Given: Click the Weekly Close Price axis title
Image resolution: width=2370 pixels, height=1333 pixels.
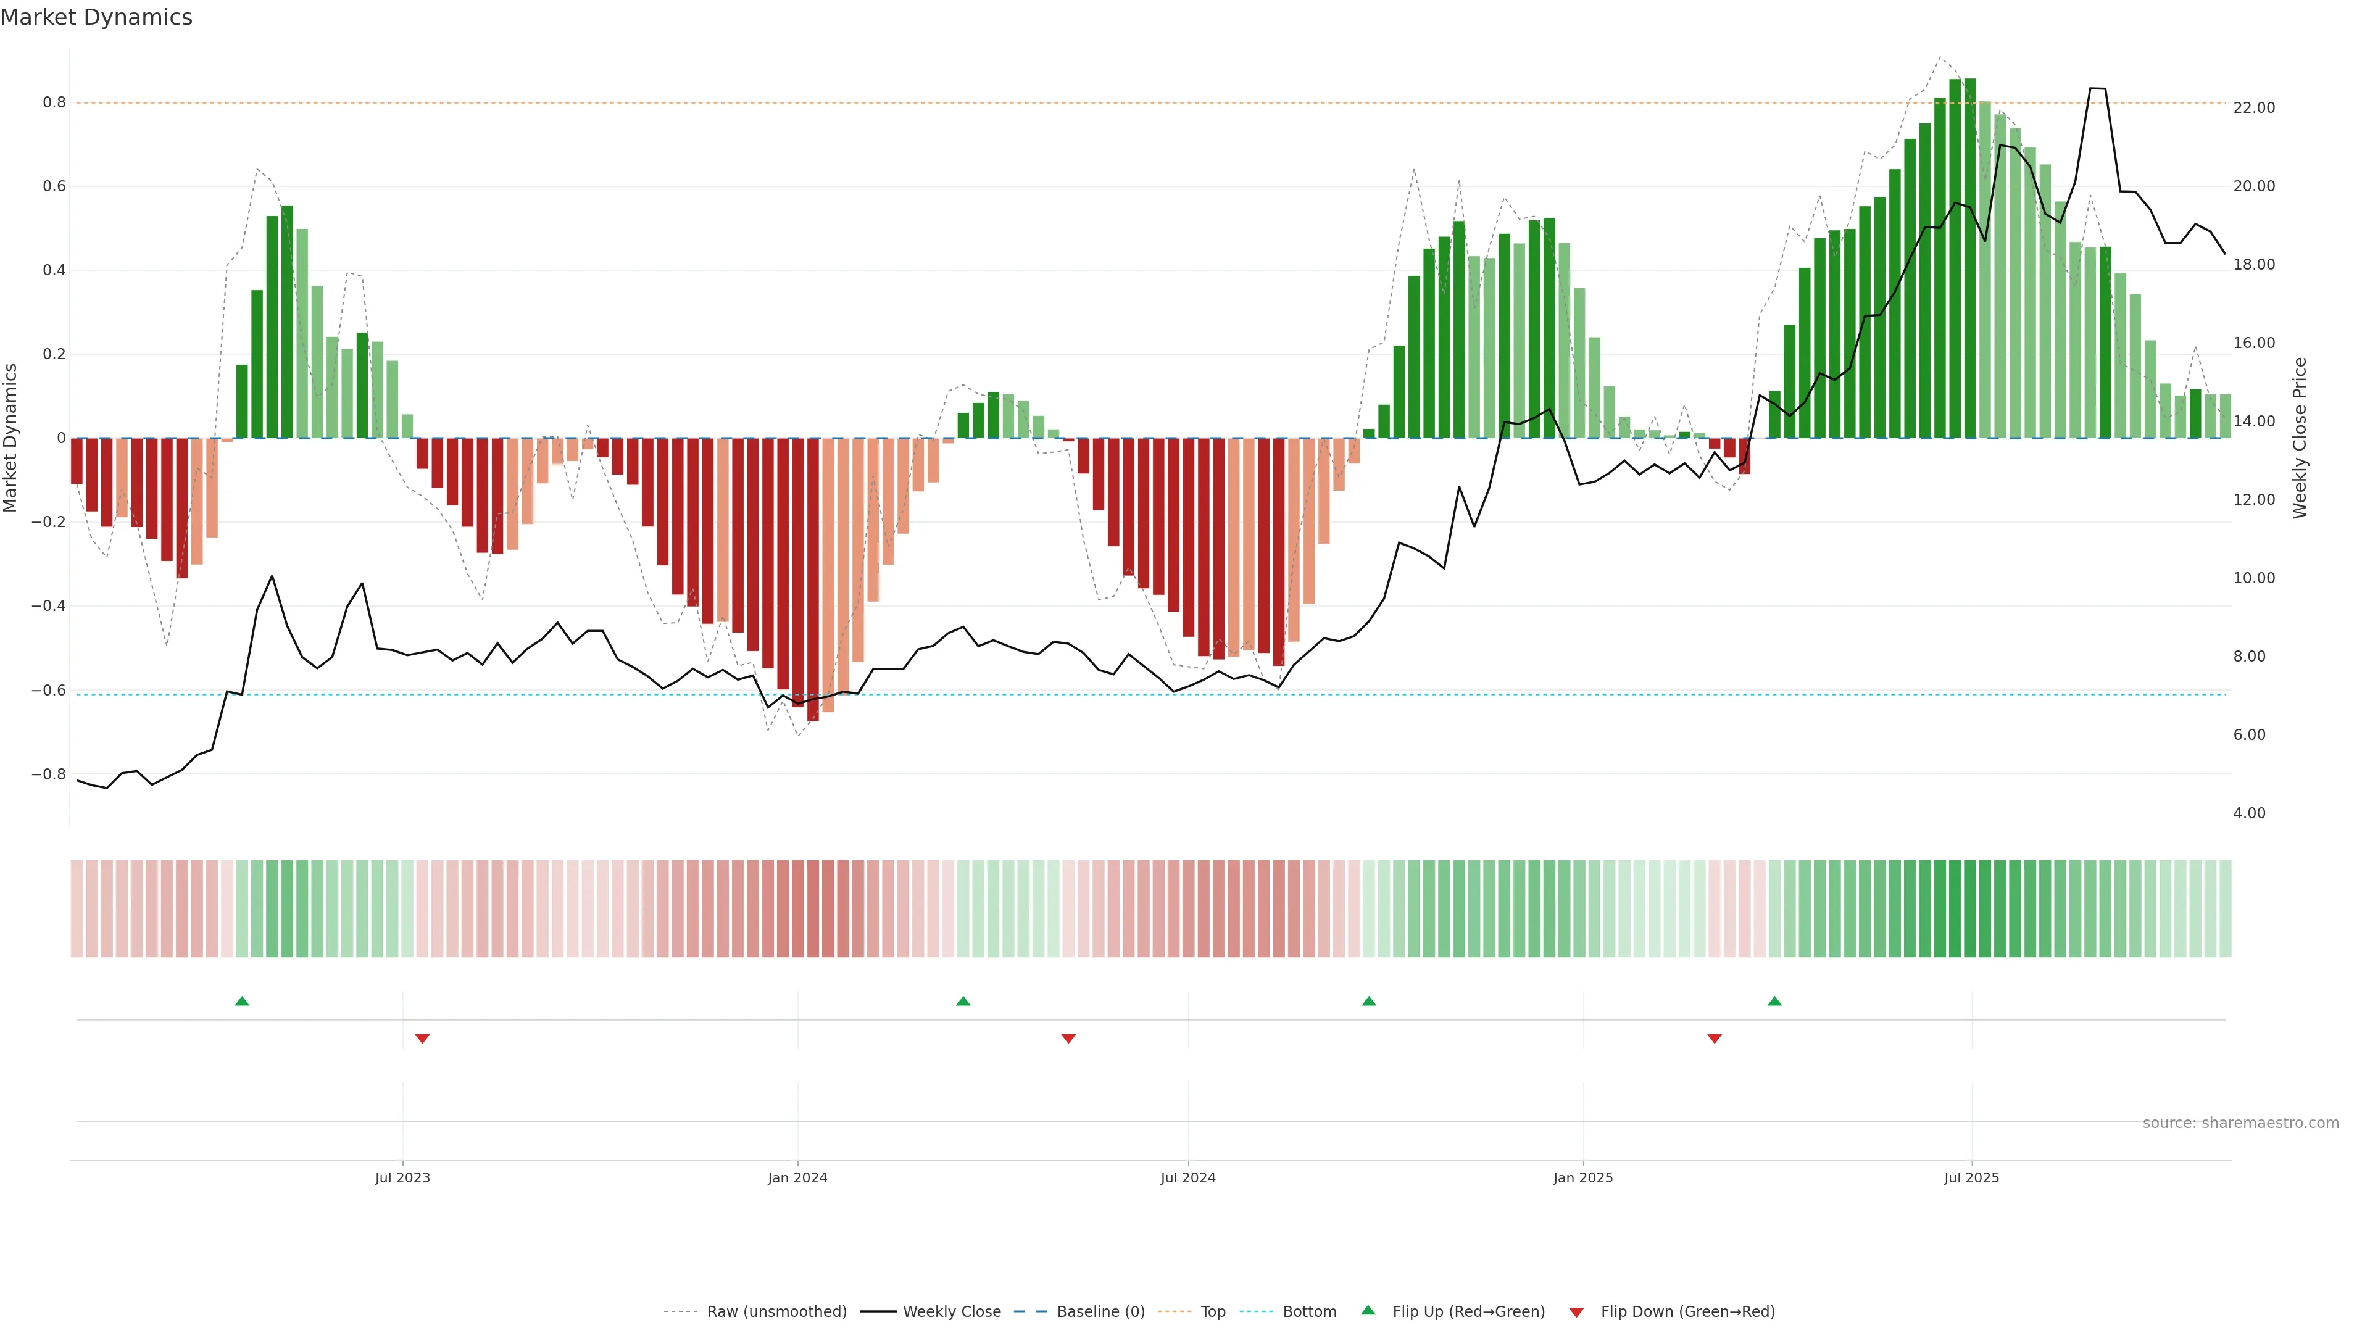Looking at the screenshot, I should [2300, 438].
